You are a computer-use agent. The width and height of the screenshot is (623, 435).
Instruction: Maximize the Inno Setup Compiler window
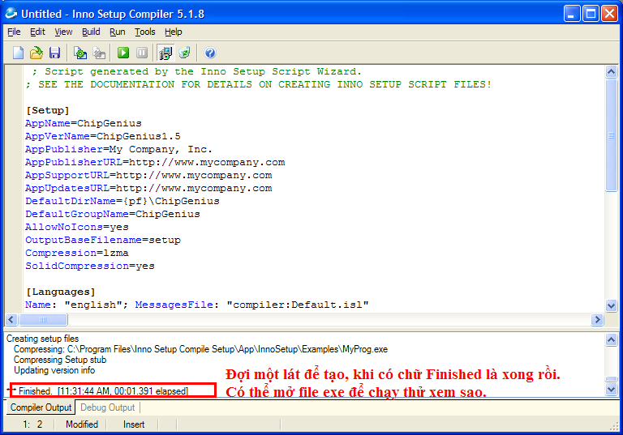pos(591,14)
